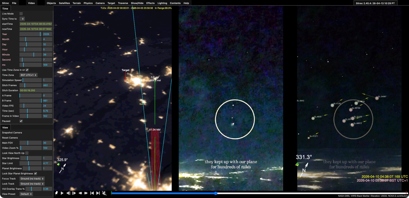Enable the Live Mode checkbox
Viewport: 409px width, 198px height.
pos(21,14)
